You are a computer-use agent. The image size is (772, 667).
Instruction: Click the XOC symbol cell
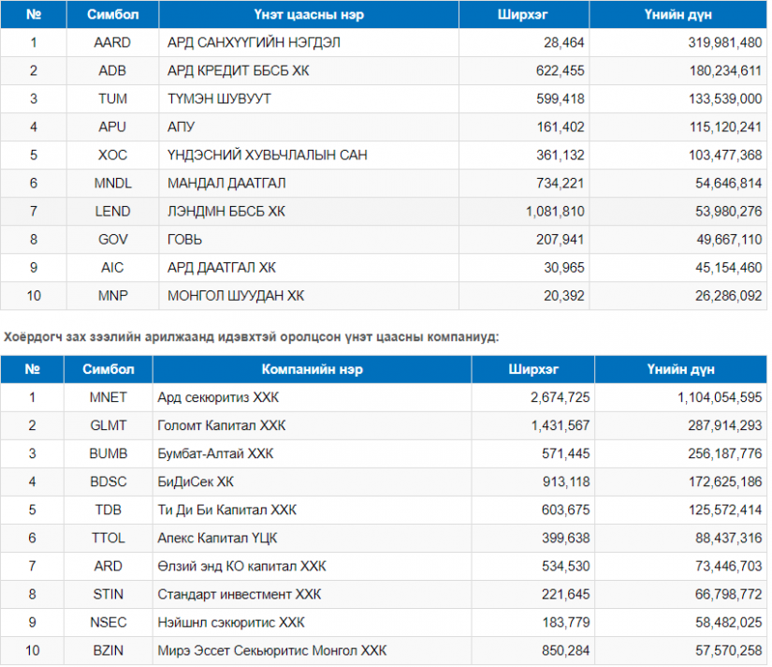(112, 155)
